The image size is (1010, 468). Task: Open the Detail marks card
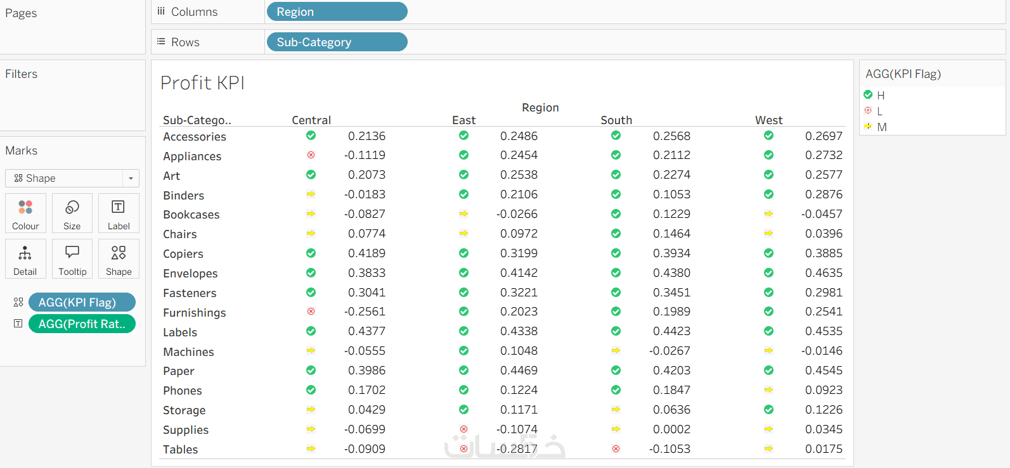(25, 259)
